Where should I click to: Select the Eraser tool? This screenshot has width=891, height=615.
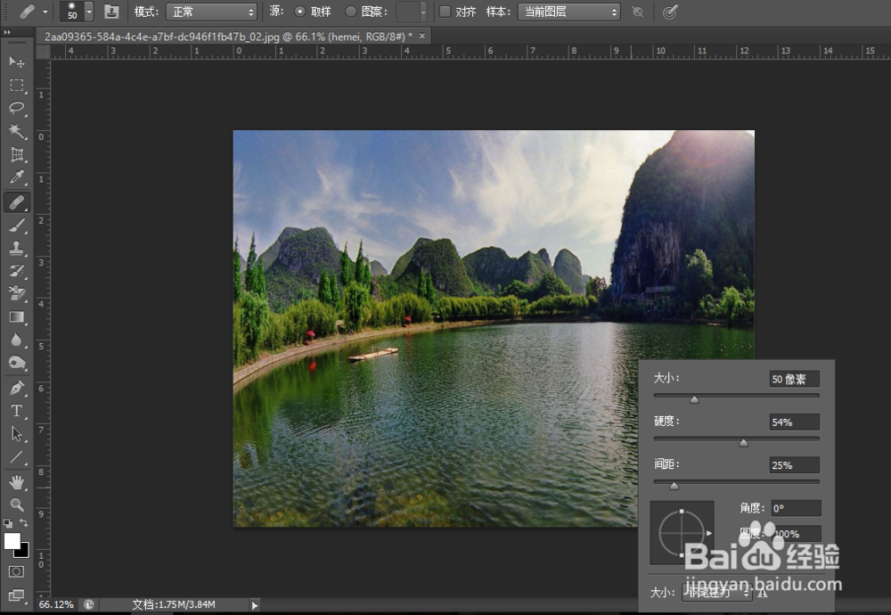16,293
